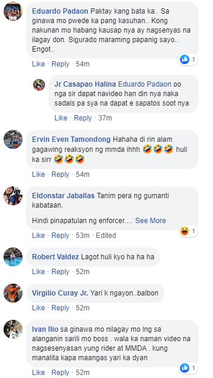Viewport: 213px width, 378px height.
Task: Reply to Ivan Ilio's comment
Action: click(60, 372)
